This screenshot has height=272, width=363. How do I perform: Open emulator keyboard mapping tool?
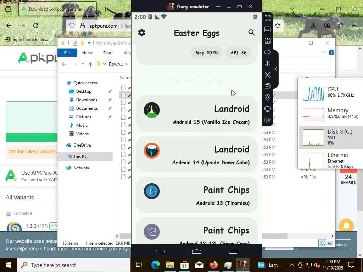(x=267, y=29)
